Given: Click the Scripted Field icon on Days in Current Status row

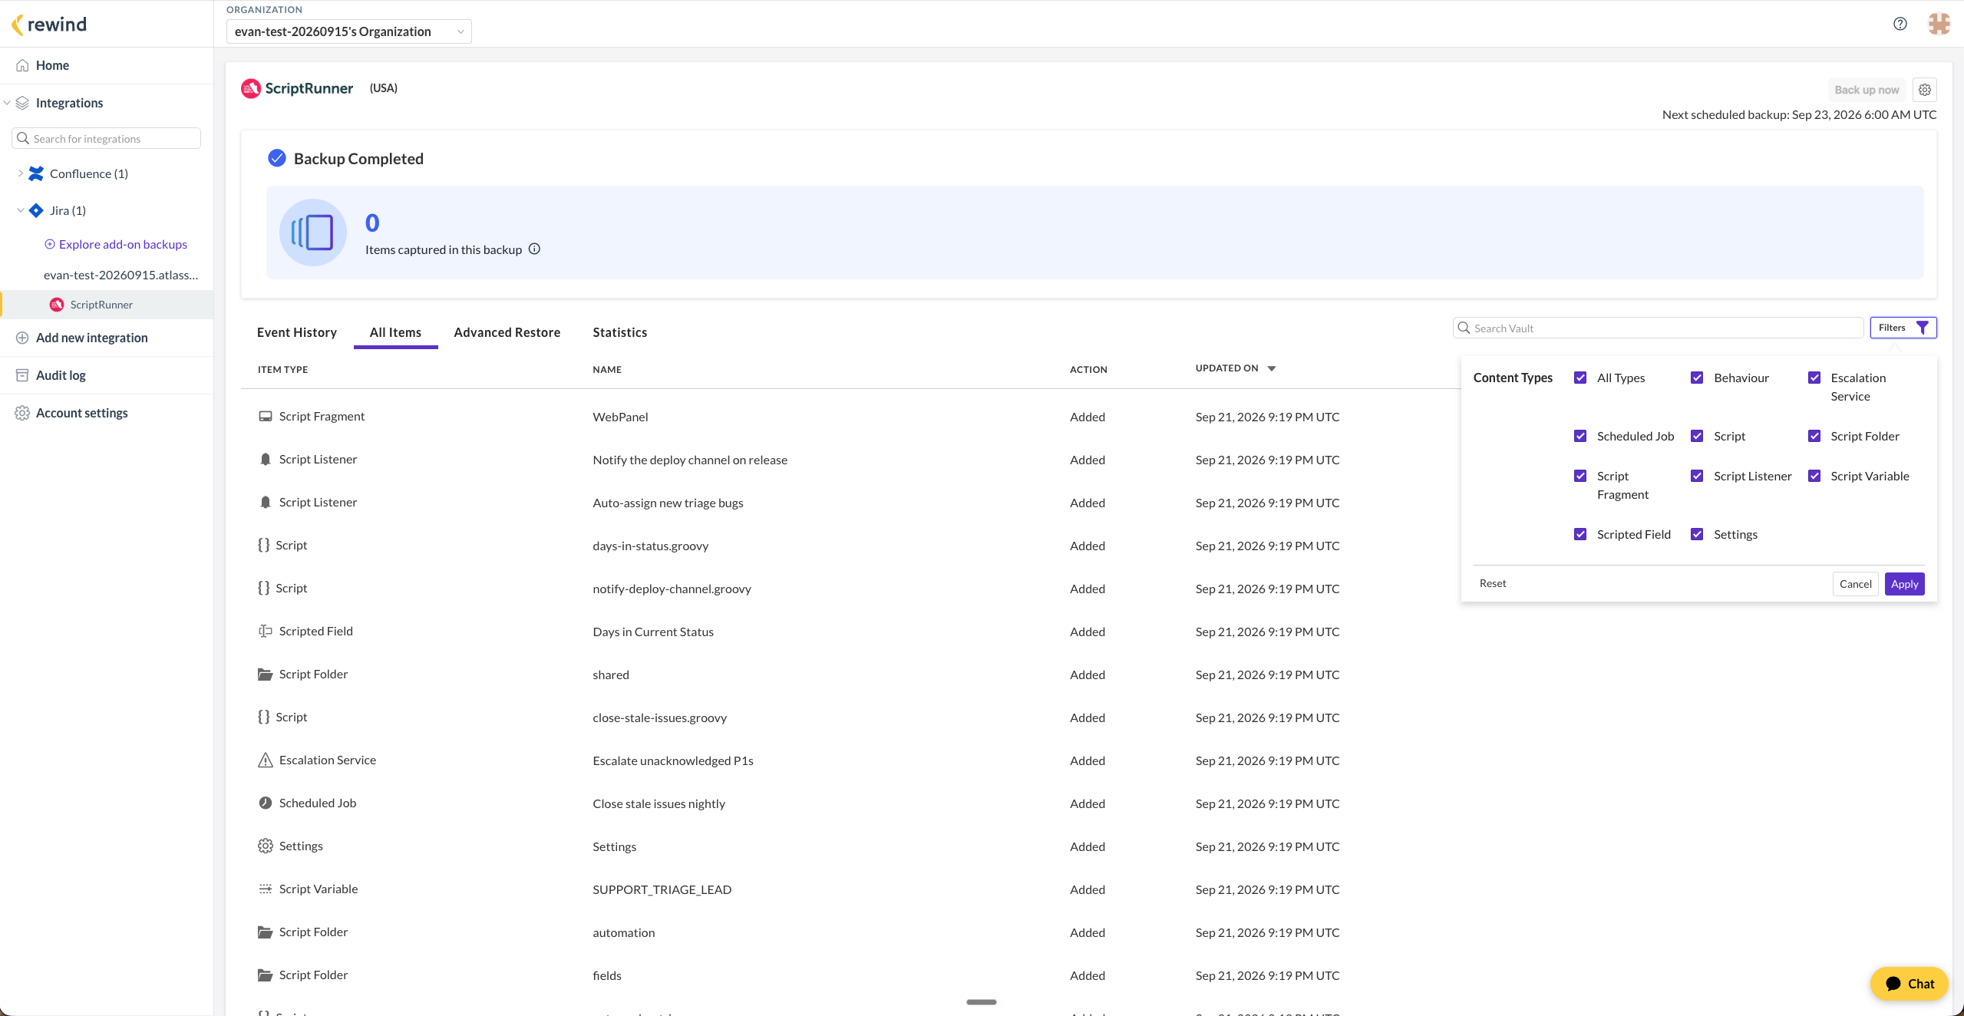Looking at the screenshot, I should 265,631.
